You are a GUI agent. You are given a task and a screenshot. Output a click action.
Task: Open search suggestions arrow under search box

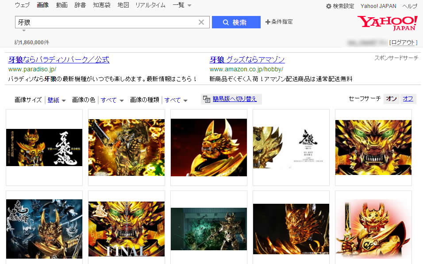click(24, 31)
